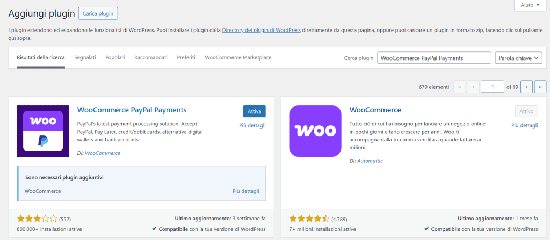
Task: Open WooCommerce PayPal Payments title link
Action: [132, 110]
